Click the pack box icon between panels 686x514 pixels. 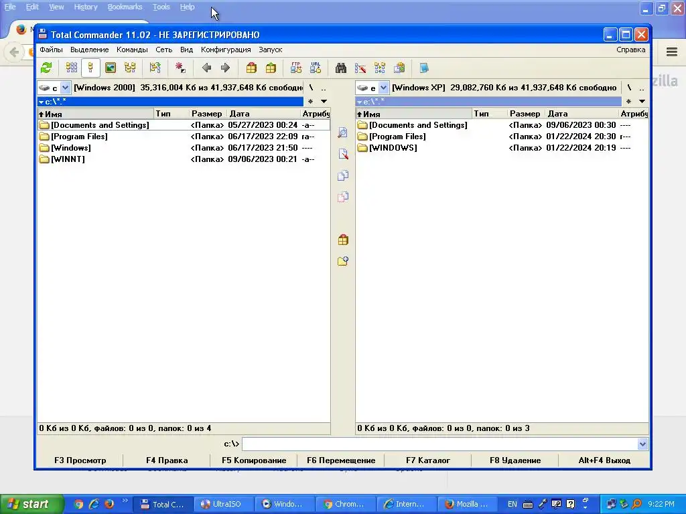(x=343, y=240)
